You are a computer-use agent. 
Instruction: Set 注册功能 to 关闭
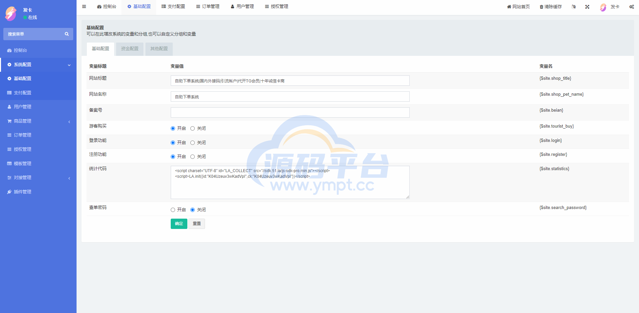(x=192, y=157)
